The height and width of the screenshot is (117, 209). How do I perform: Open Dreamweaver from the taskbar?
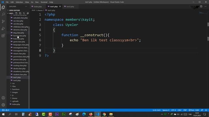pos(64,114)
